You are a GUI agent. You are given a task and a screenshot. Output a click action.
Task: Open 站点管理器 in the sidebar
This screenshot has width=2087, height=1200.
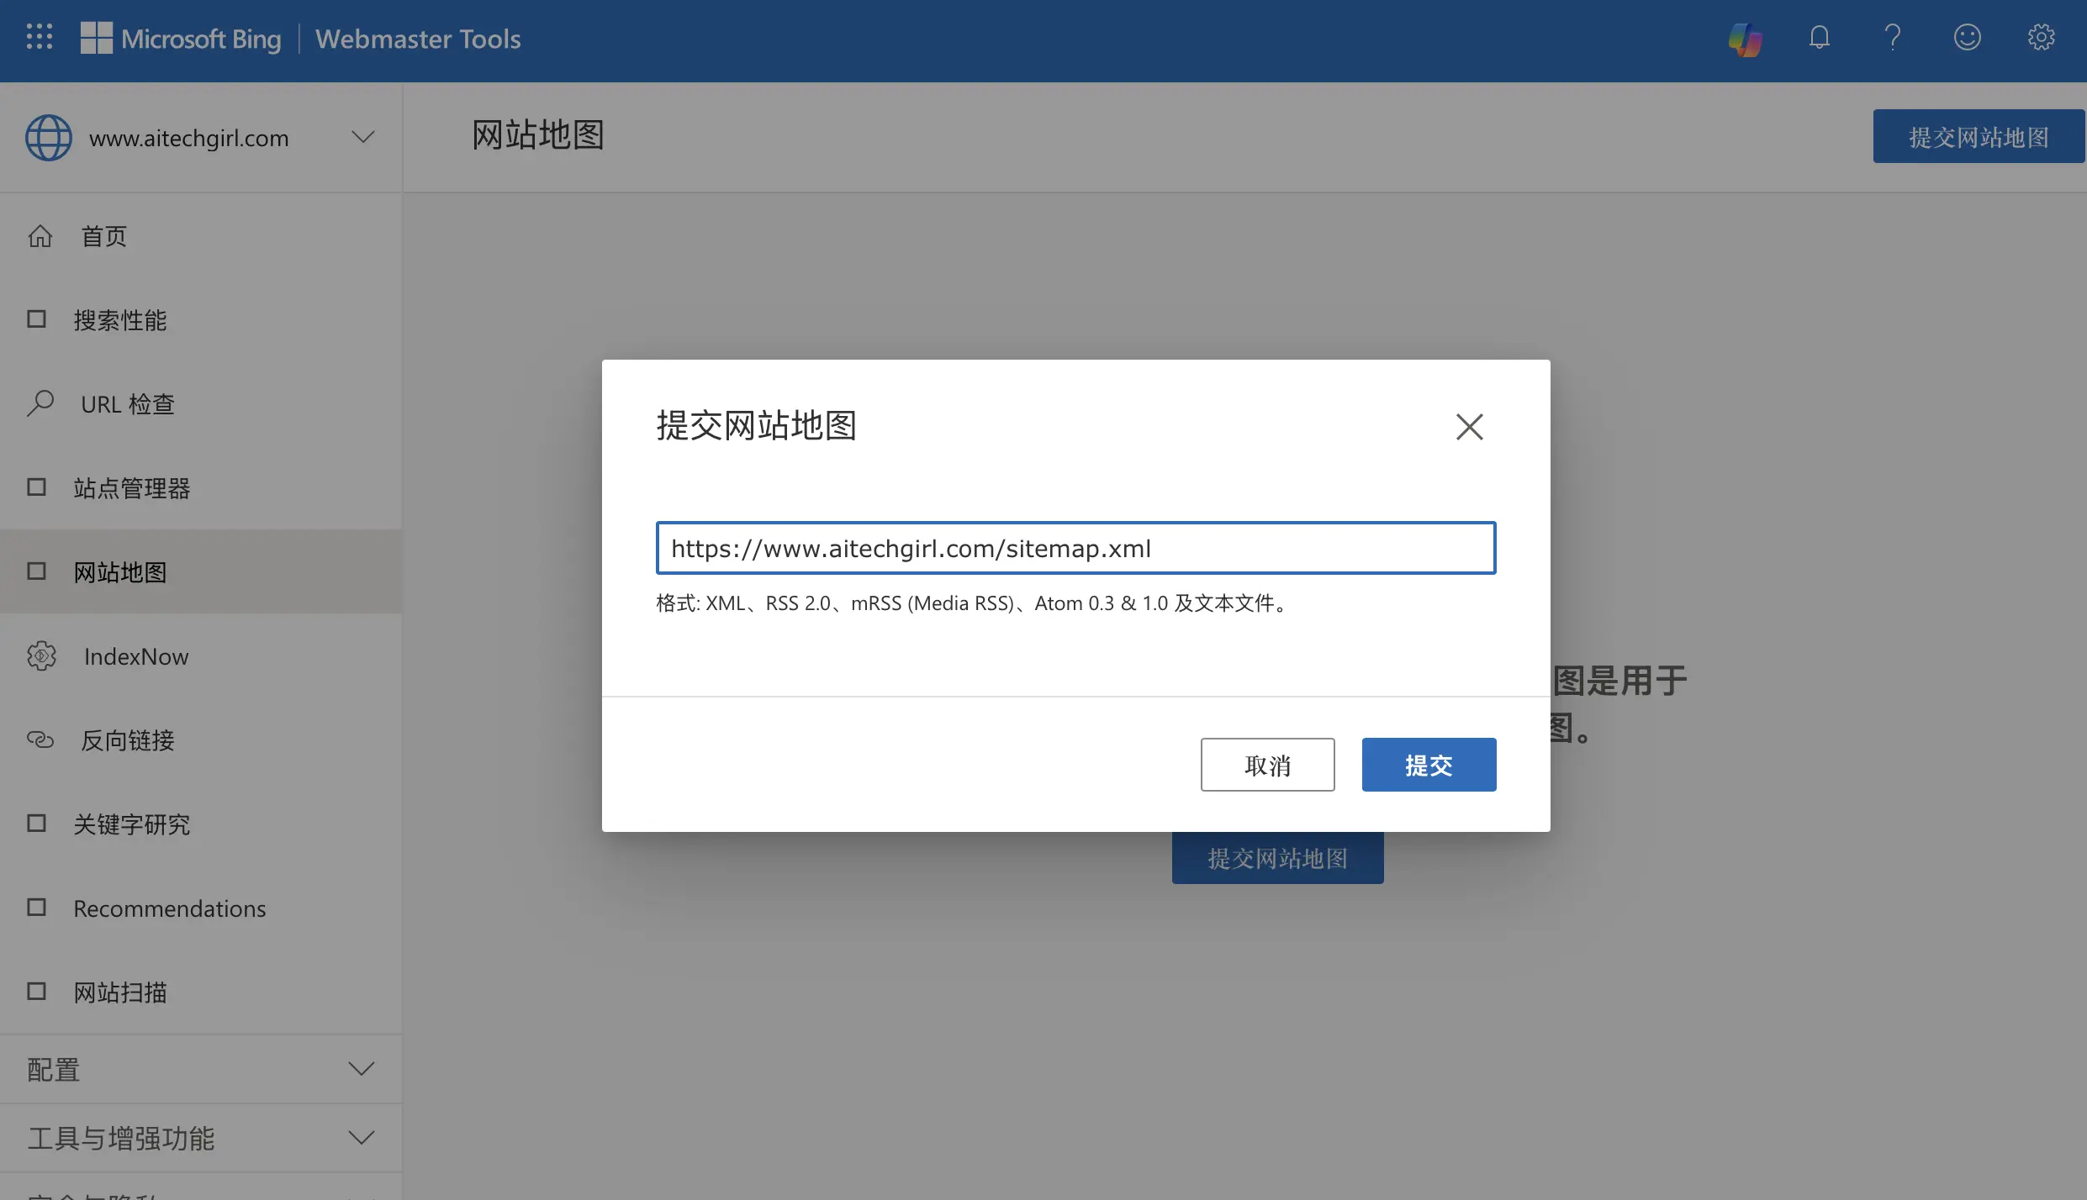(x=201, y=487)
